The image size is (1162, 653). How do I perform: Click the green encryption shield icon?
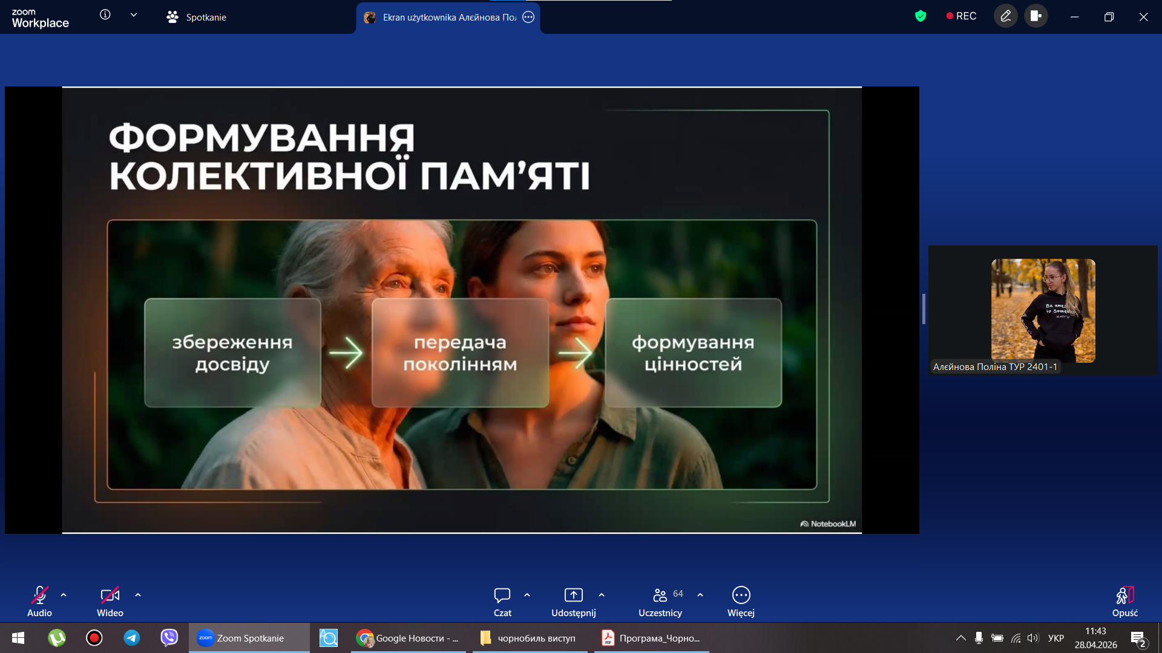tap(921, 16)
